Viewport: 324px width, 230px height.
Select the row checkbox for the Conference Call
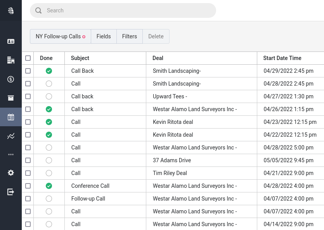point(28,186)
